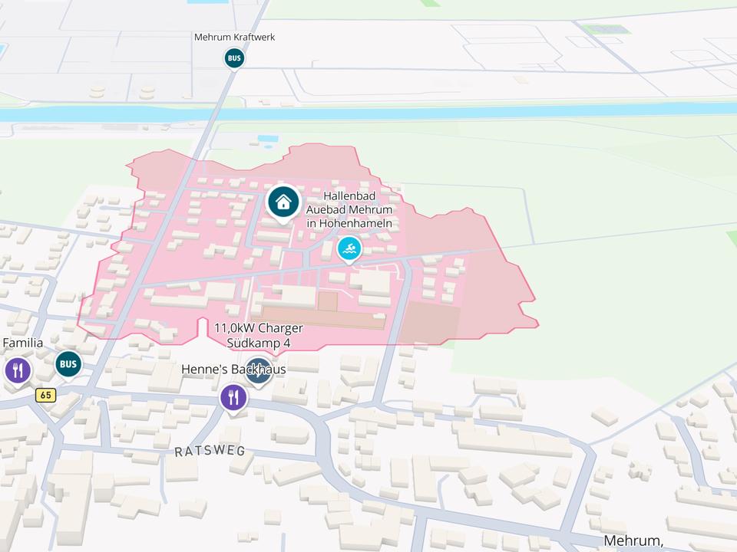Select the Familia restaurant fork-knife icon
The image size is (737, 552).
(18, 371)
